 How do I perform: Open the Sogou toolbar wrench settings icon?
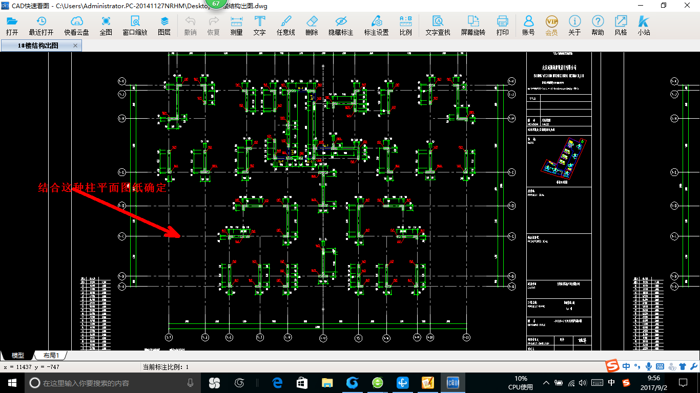693,366
